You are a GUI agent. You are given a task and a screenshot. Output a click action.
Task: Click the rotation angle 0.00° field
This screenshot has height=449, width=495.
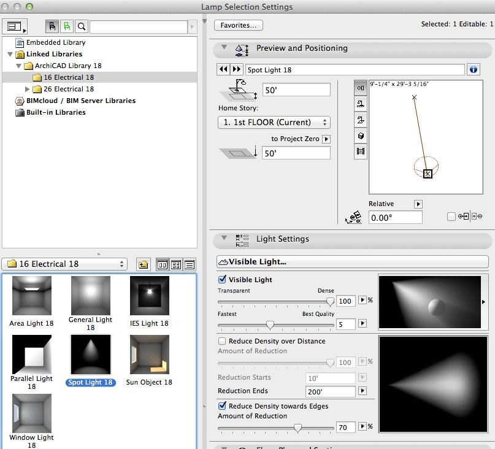click(395, 218)
